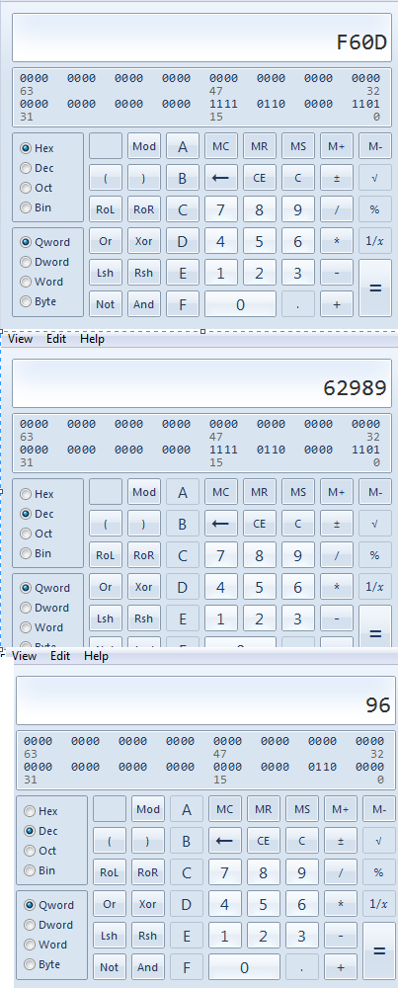
Task: Click the 62989 result display field
Action: tap(202, 383)
